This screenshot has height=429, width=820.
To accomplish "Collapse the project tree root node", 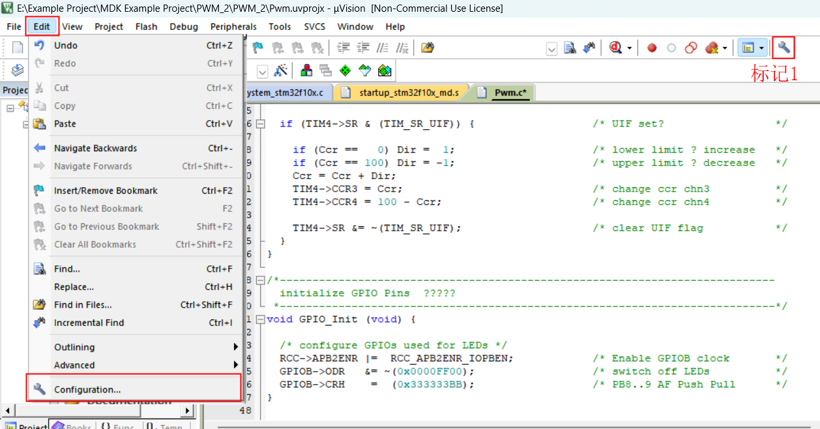I will click(10, 108).
